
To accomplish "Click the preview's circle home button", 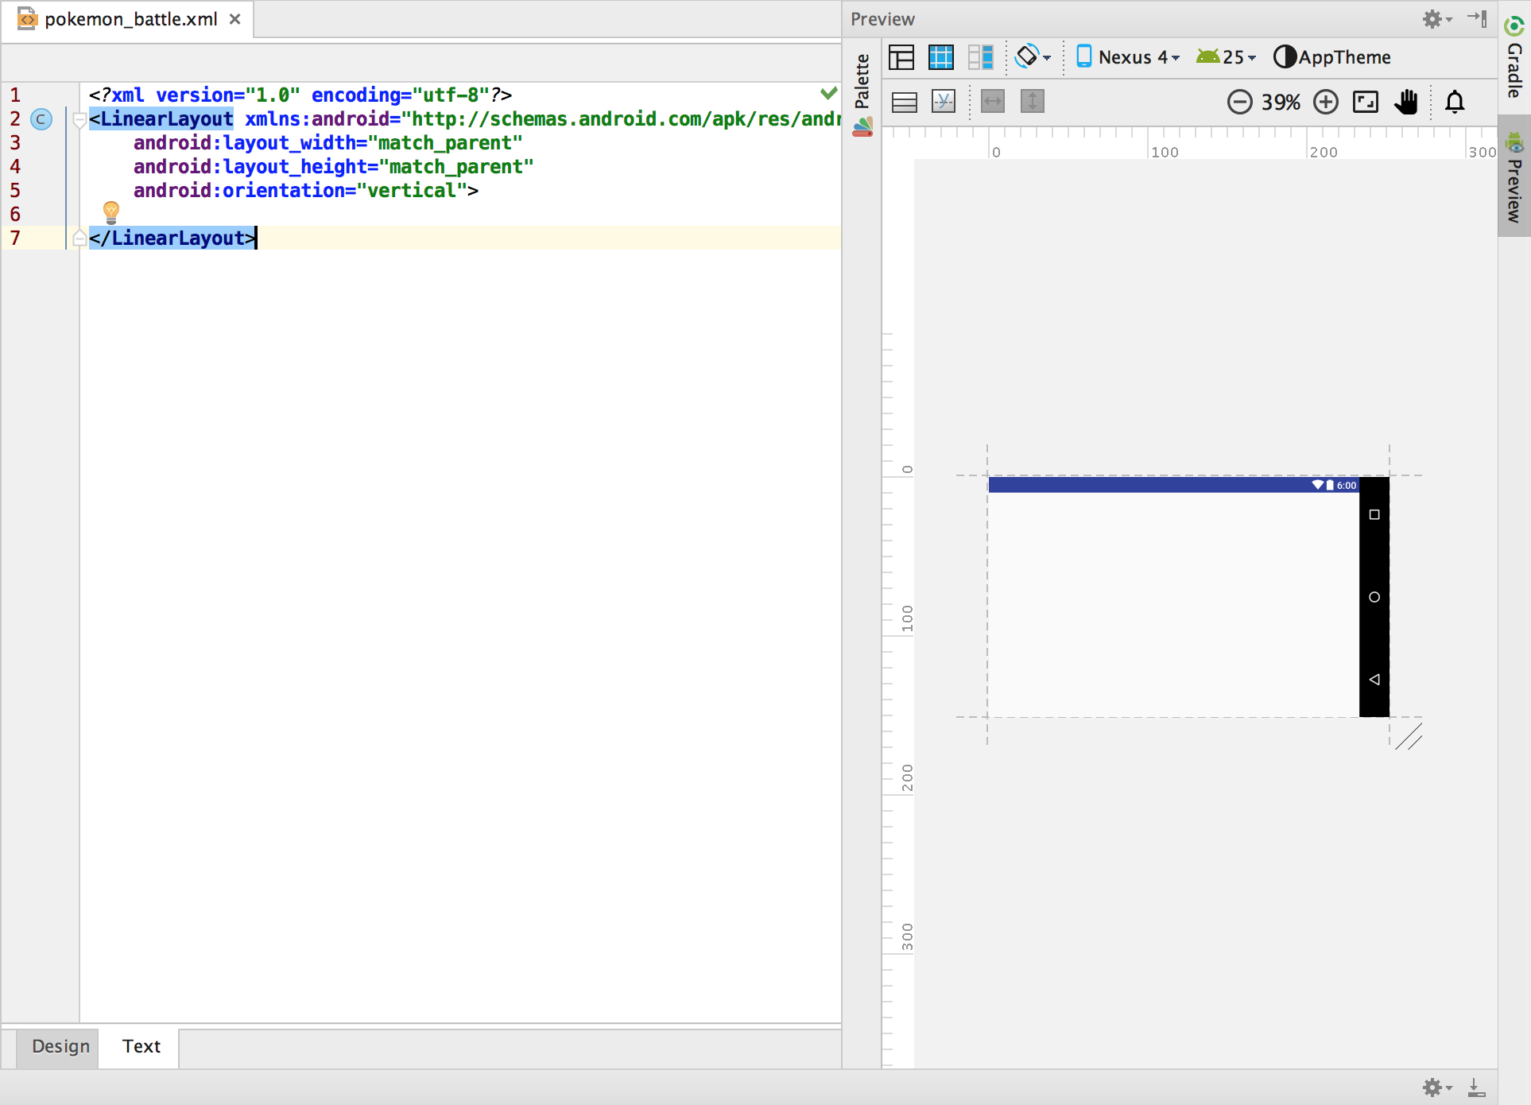I will 1374,597.
